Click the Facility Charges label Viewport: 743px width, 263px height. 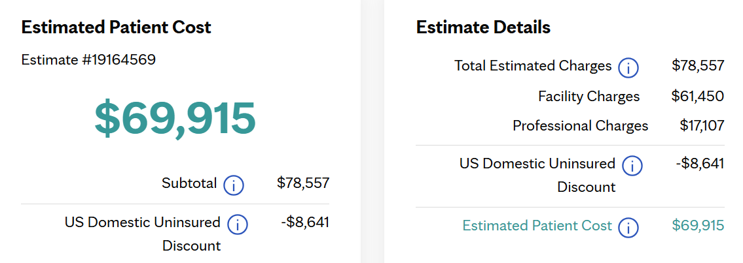pos(589,97)
